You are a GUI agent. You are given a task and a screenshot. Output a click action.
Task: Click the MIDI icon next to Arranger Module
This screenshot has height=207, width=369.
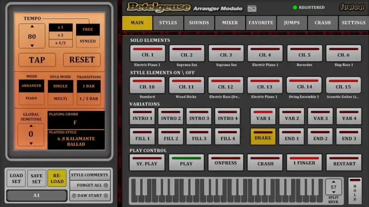[x=252, y=8]
